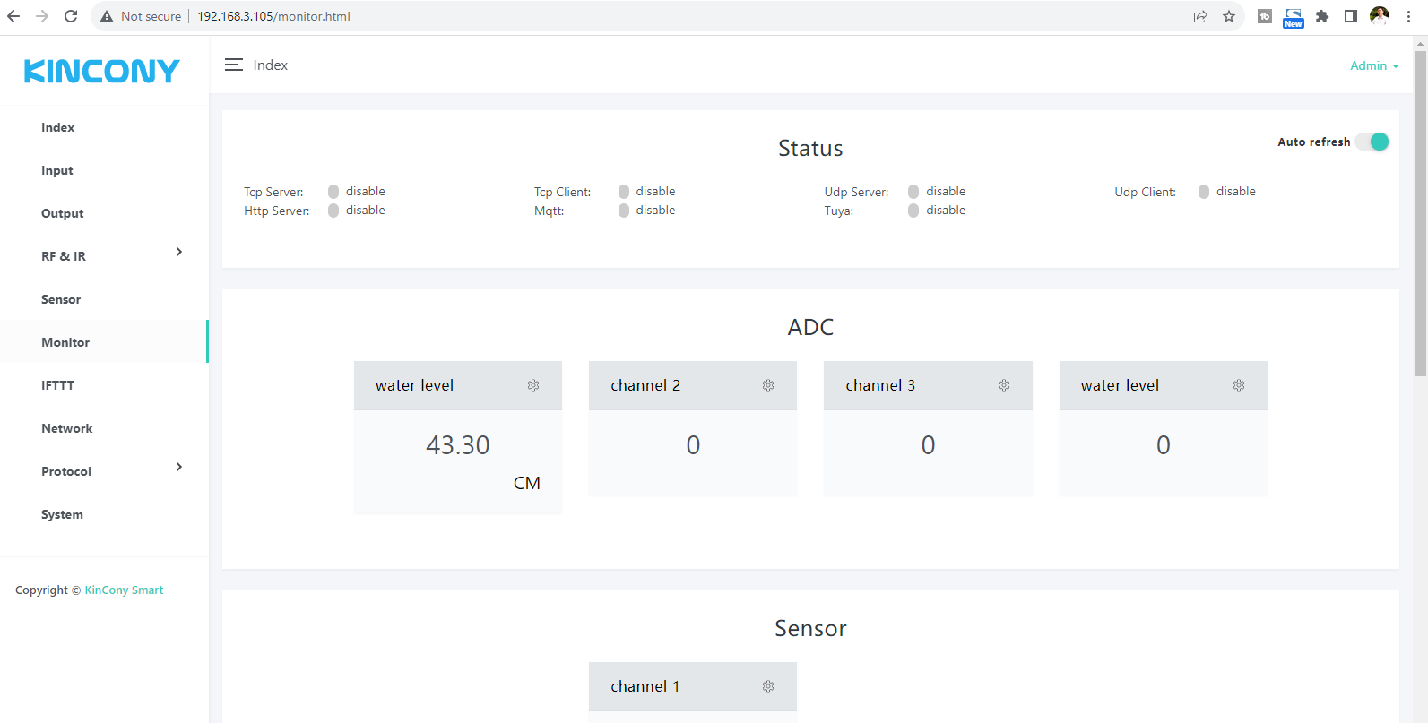Click the browser address bar URL
This screenshot has width=1428, height=723.
click(273, 16)
